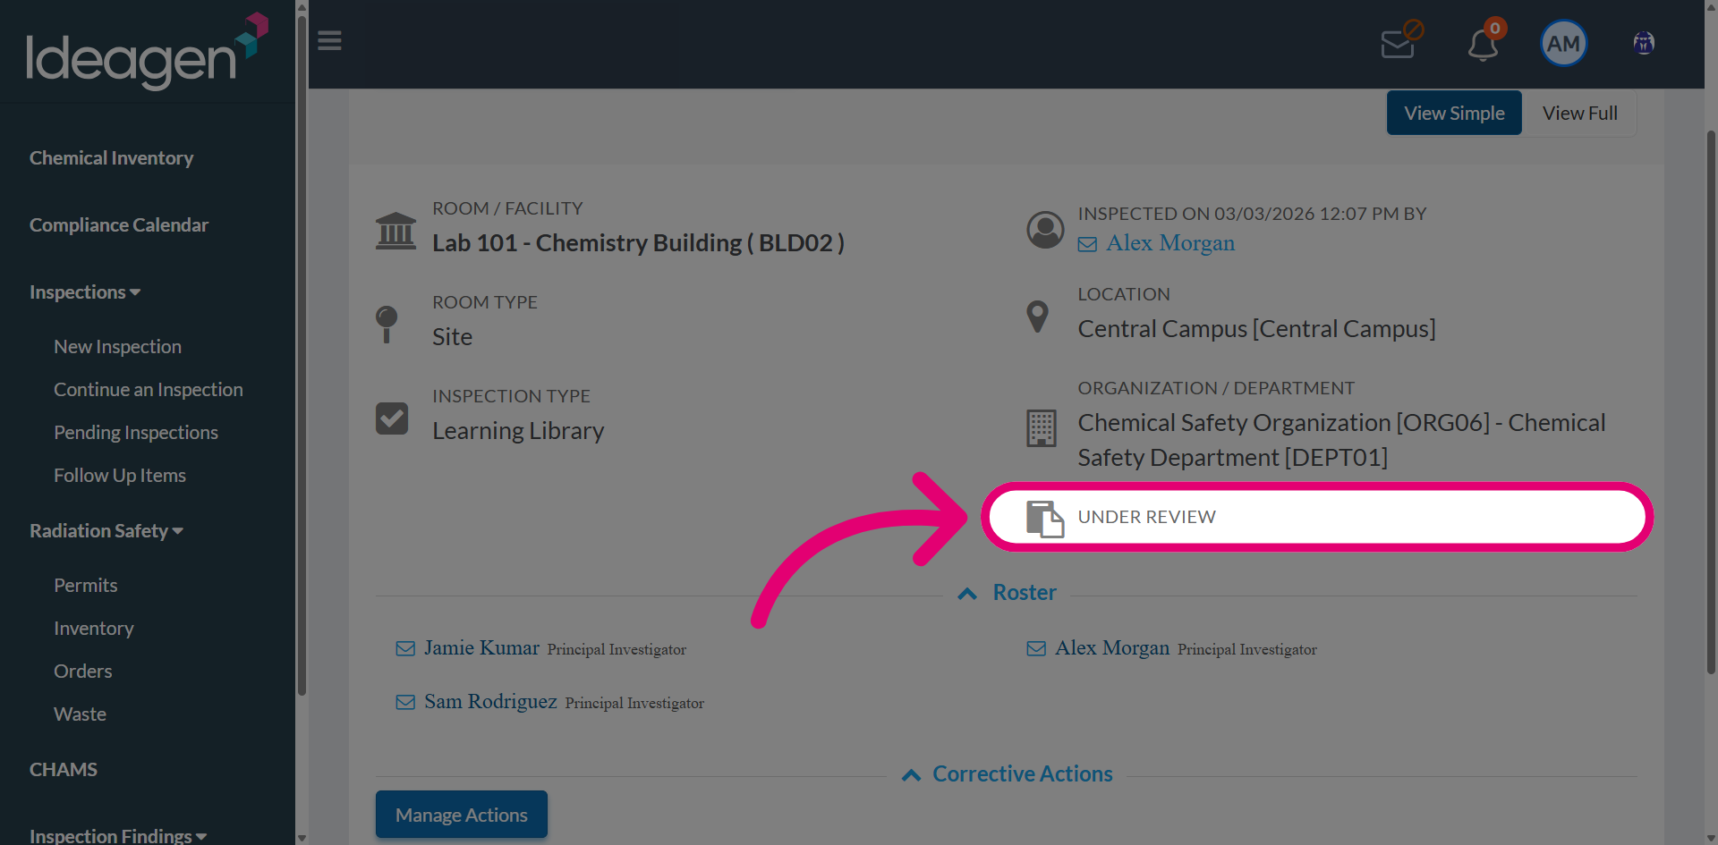Click the Location map marker icon
The width and height of the screenshot is (1718, 845).
1037,317
